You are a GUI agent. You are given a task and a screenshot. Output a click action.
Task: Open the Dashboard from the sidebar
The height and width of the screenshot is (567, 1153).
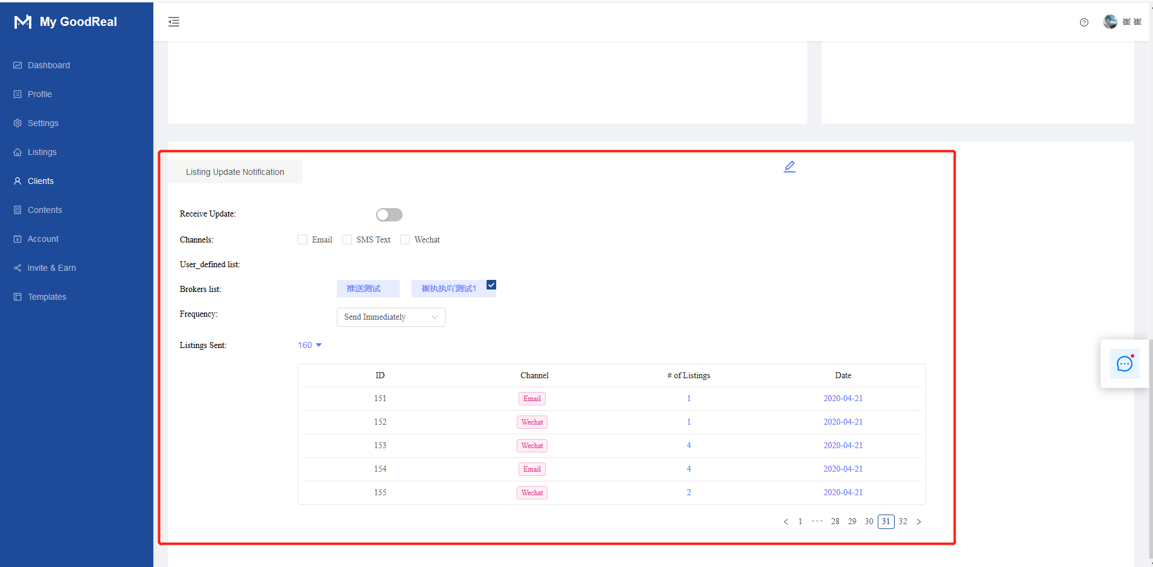tap(48, 65)
